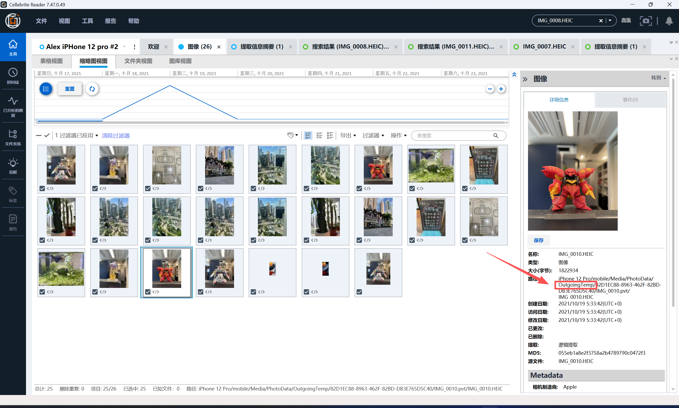Screen dimensions: 679x408
Task: Switch to 表格视图 table view tab
Action: [51, 61]
